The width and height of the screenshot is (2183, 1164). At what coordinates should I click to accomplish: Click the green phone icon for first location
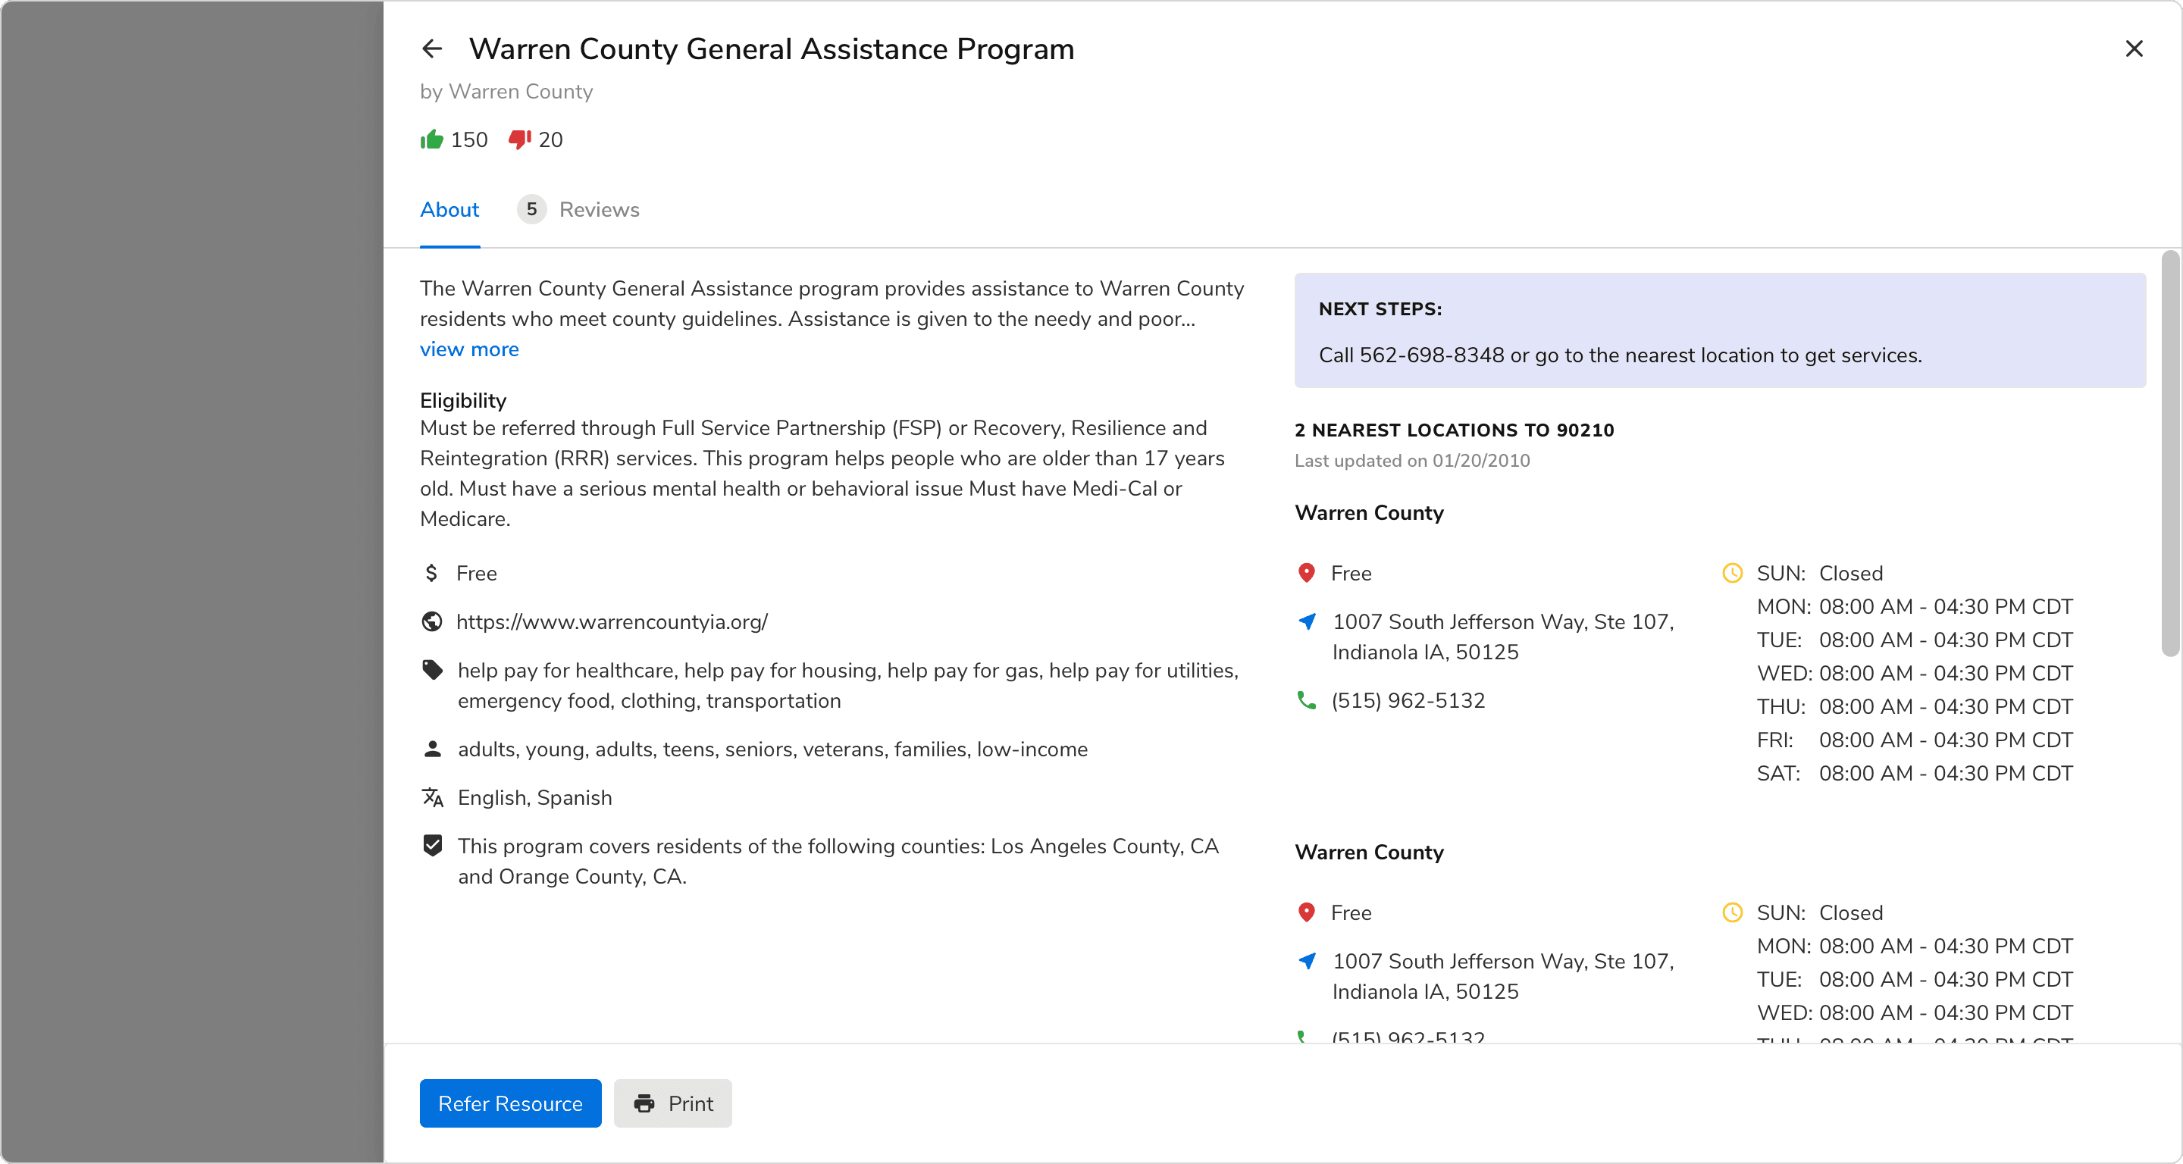point(1307,702)
